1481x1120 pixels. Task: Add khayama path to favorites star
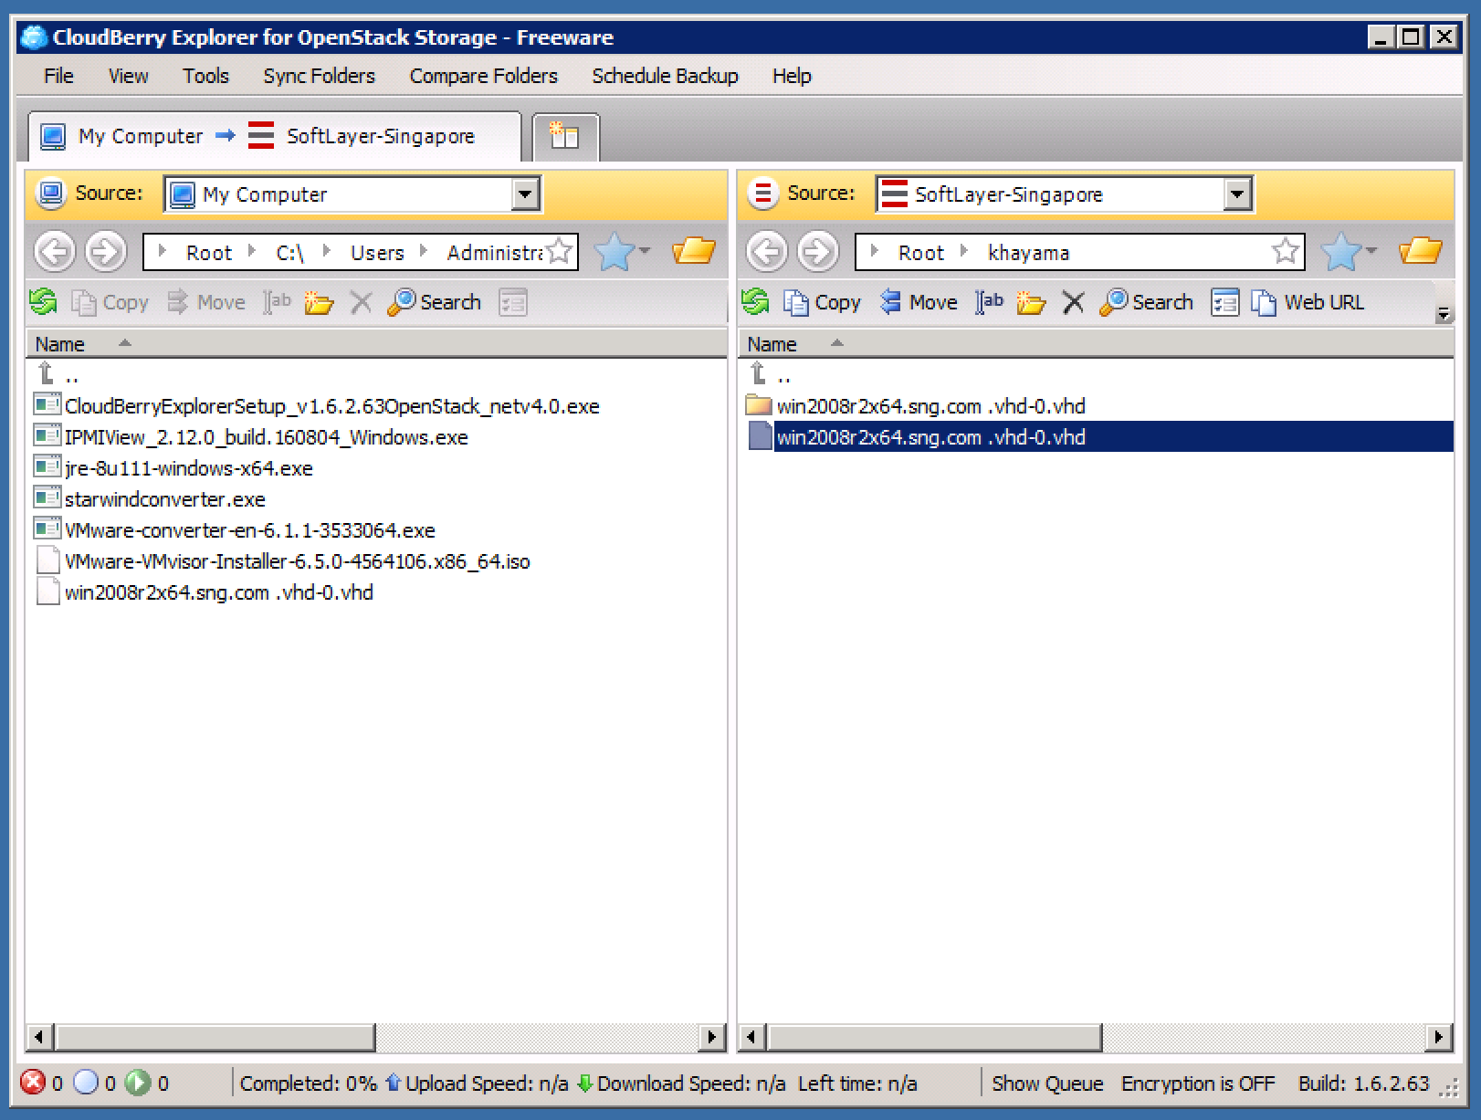(1286, 251)
